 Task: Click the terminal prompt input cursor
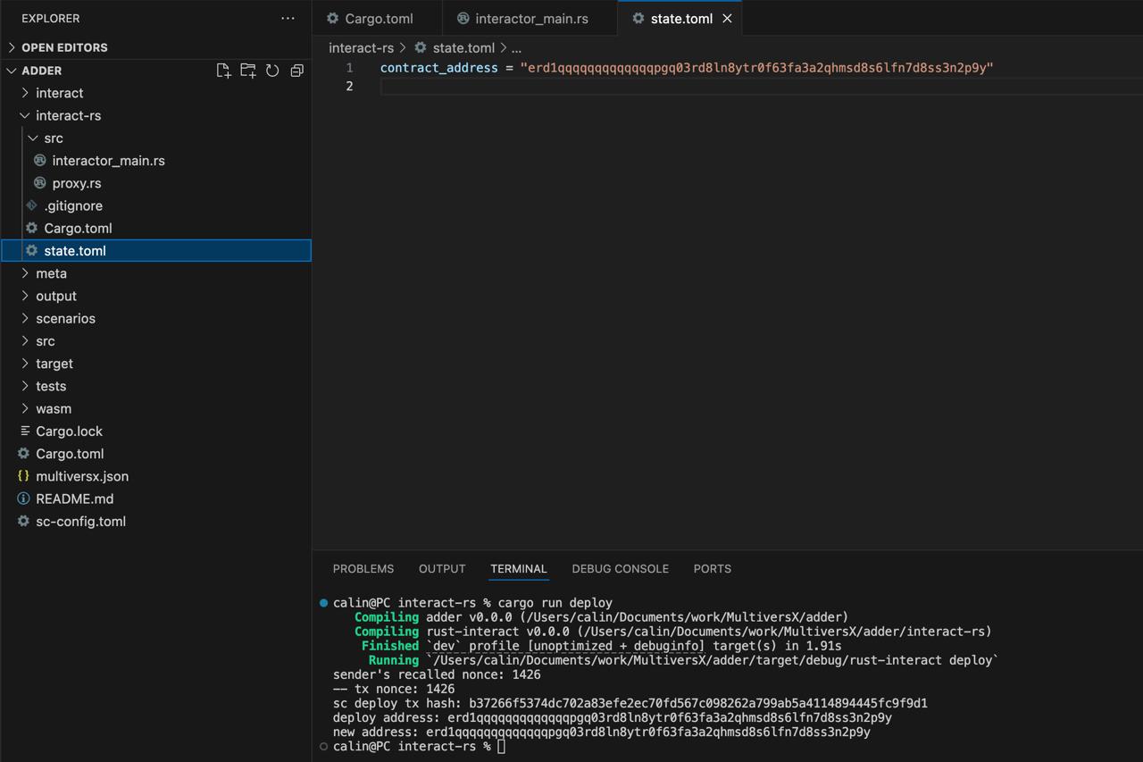502,746
